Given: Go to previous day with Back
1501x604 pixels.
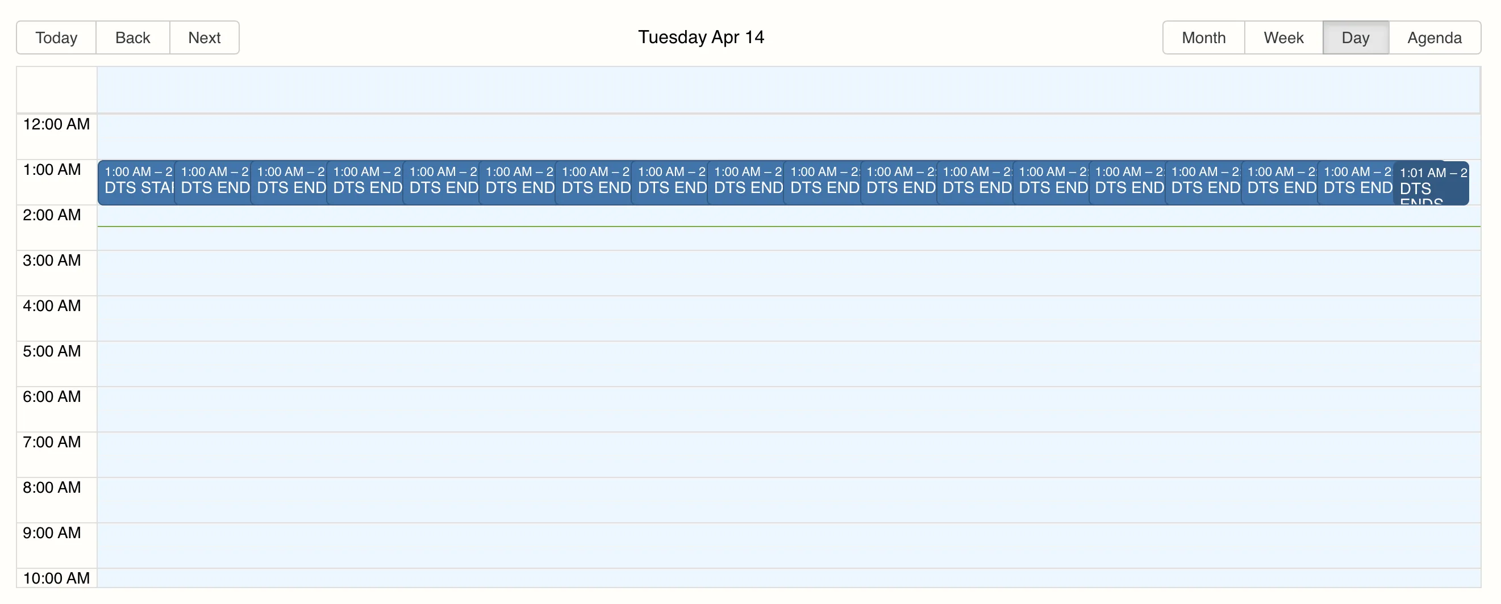Looking at the screenshot, I should click(133, 38).
